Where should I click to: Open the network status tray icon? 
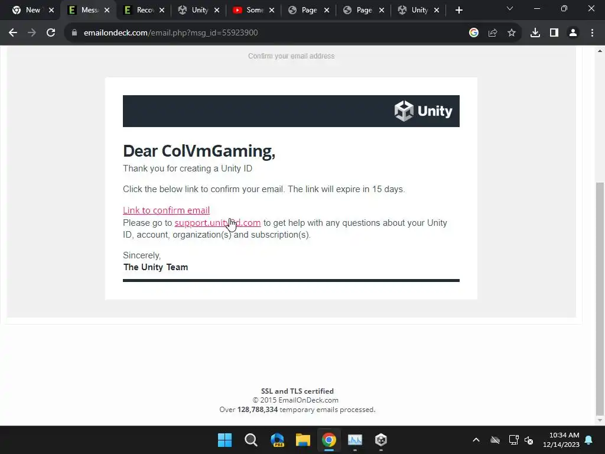click(x=513, y=440)
